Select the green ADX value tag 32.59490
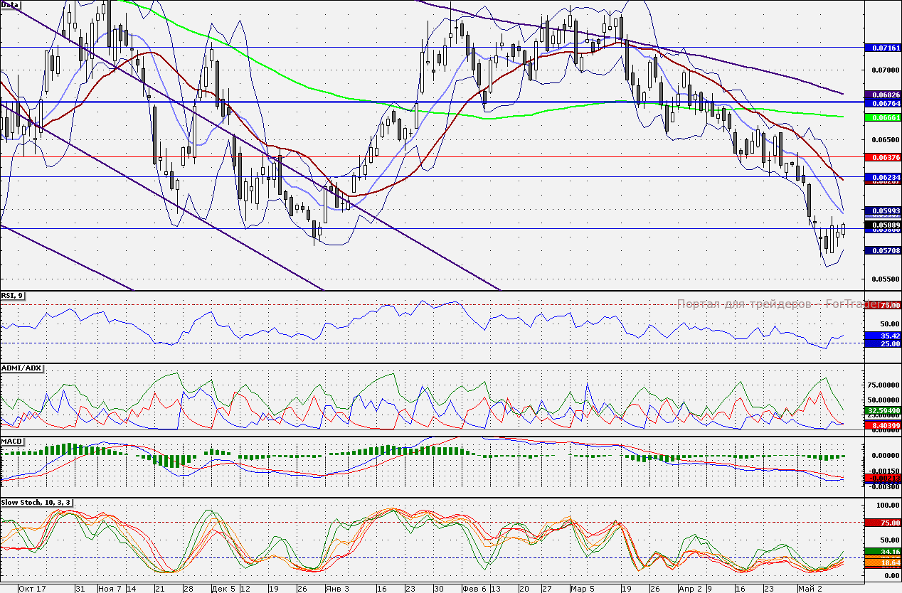 pos(882,410)
